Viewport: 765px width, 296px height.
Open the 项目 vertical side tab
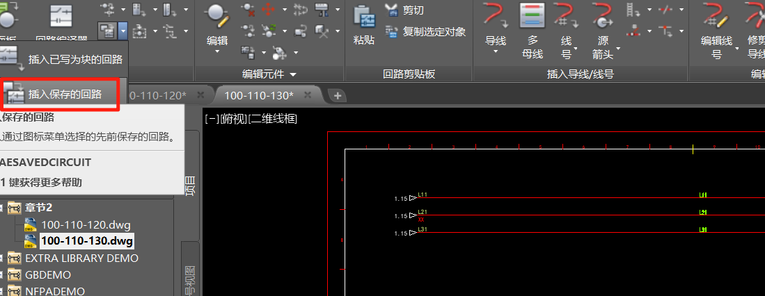pos(190,185)
